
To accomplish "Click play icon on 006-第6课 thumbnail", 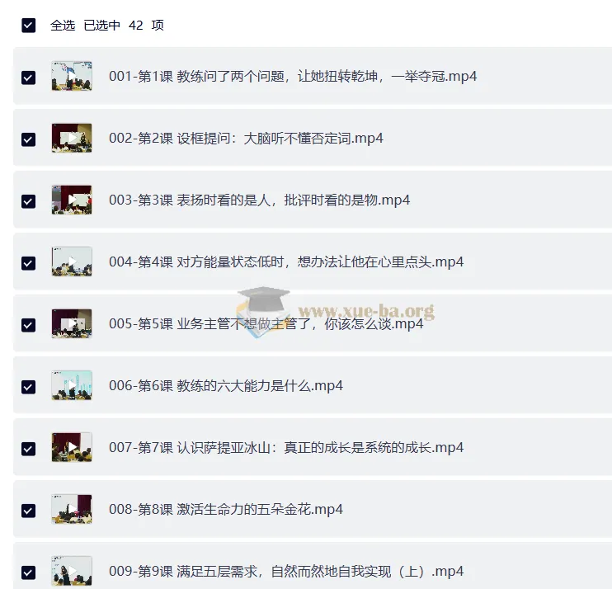I will pos(72,385).
